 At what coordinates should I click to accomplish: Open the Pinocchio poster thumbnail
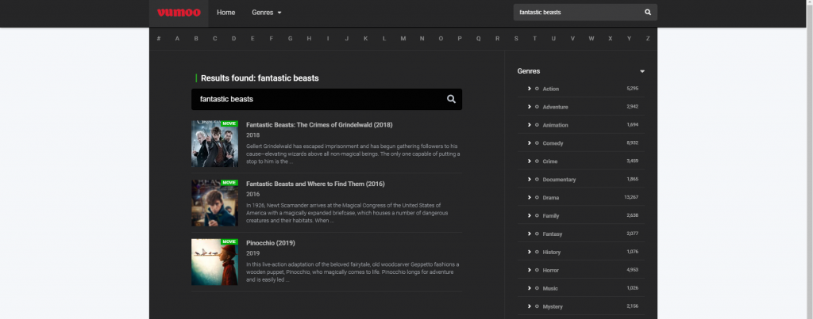pyautogui.click(x=214, y=261)
